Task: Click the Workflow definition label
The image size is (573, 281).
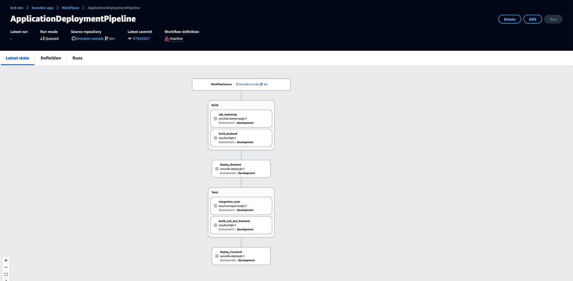Action: (182, 31)
